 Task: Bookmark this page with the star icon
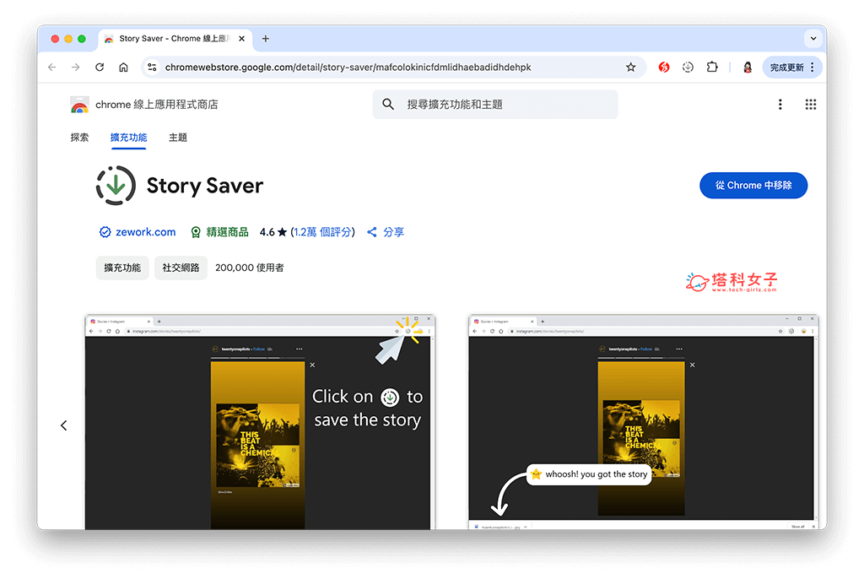631,68
